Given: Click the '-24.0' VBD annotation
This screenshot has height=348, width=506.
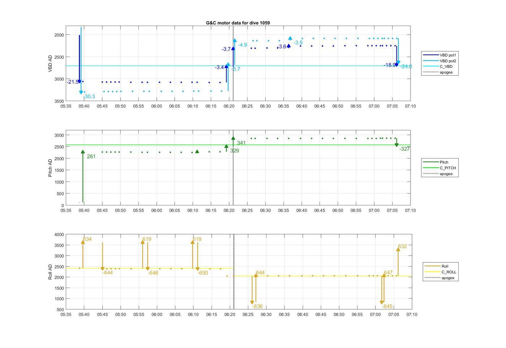Looking at the screenshot, I should pos(406,66).
